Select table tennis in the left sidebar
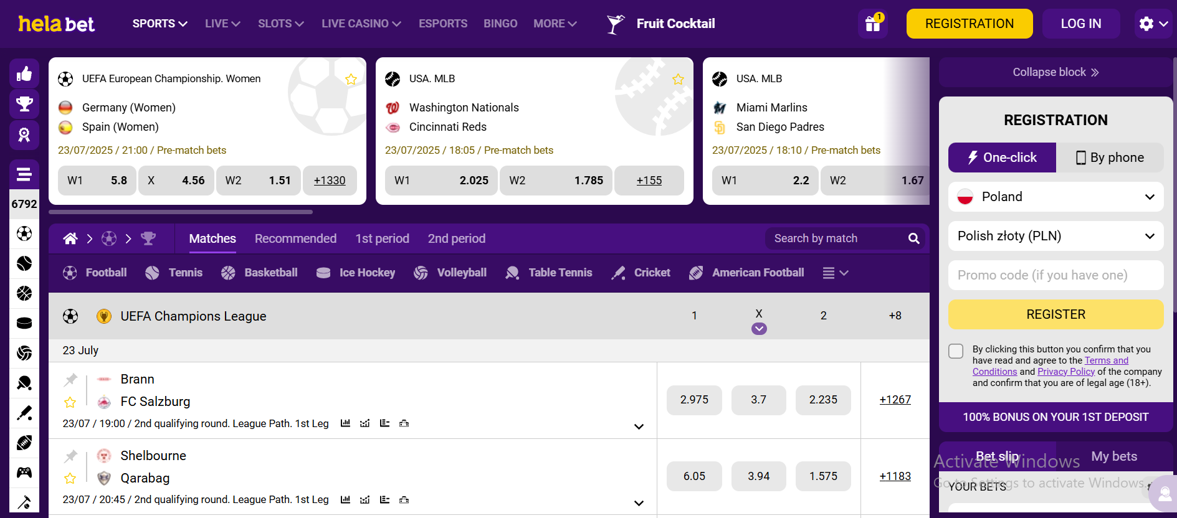 click(24, 383)
